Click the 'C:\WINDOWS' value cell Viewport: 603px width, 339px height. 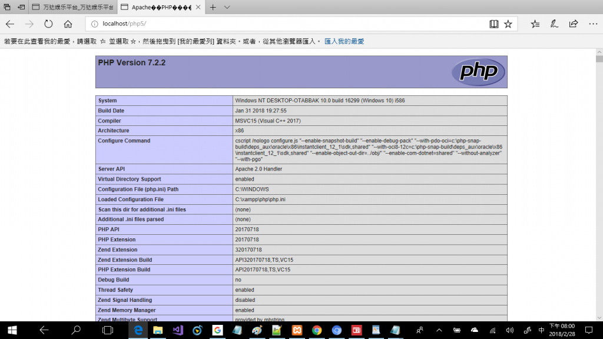point(370,190)
